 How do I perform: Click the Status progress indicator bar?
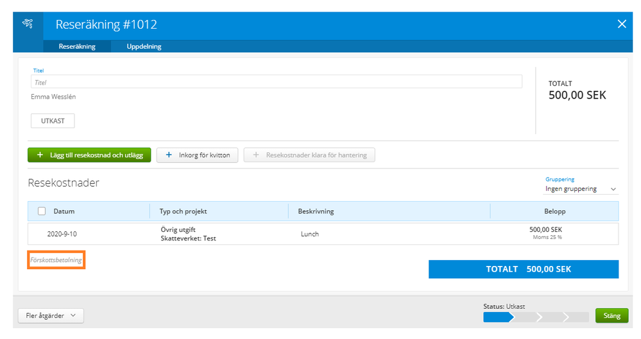pyautogui.click(x=536, y=317)
